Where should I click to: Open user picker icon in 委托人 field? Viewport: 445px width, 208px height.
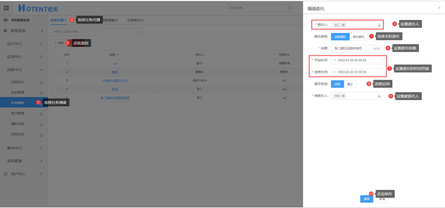379,25
